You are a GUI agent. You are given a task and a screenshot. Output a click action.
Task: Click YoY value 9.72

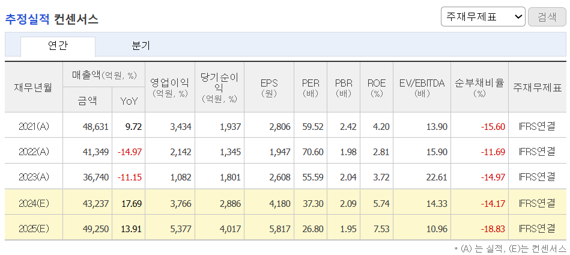pos(133,126)
